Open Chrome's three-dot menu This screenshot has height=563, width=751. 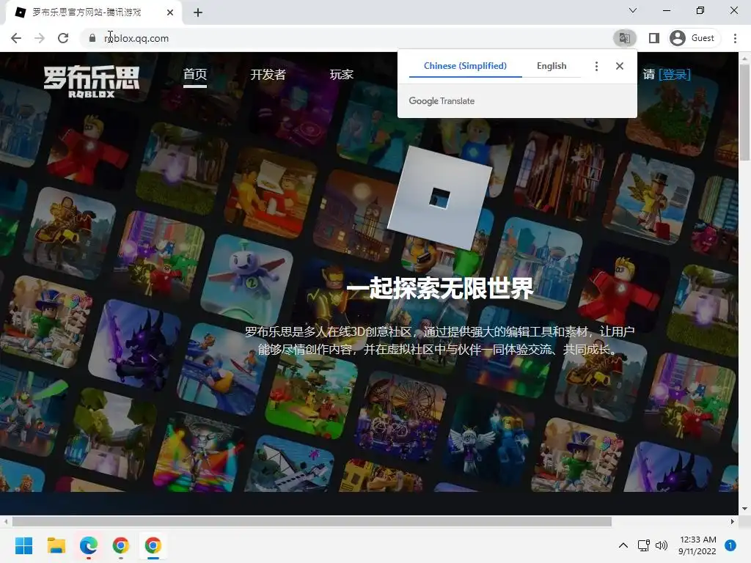[x=735, y=38]
